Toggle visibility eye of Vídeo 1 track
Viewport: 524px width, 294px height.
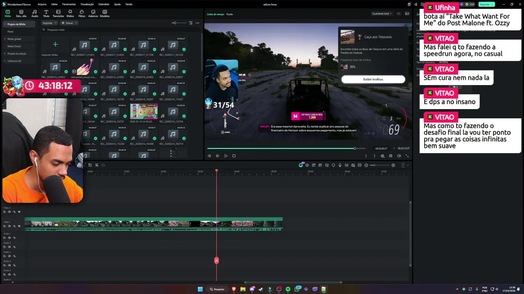pos(19,226)
